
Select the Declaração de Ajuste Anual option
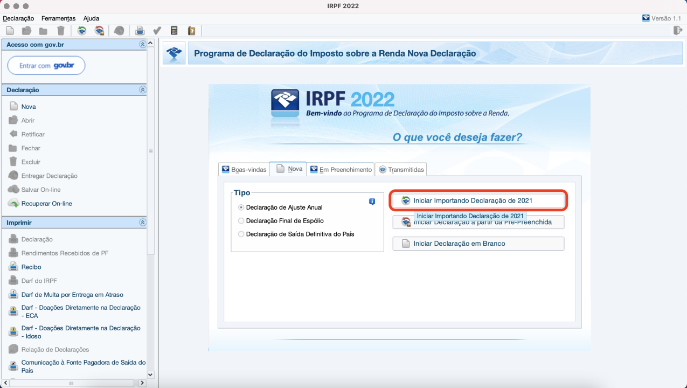tap(241, 207)
